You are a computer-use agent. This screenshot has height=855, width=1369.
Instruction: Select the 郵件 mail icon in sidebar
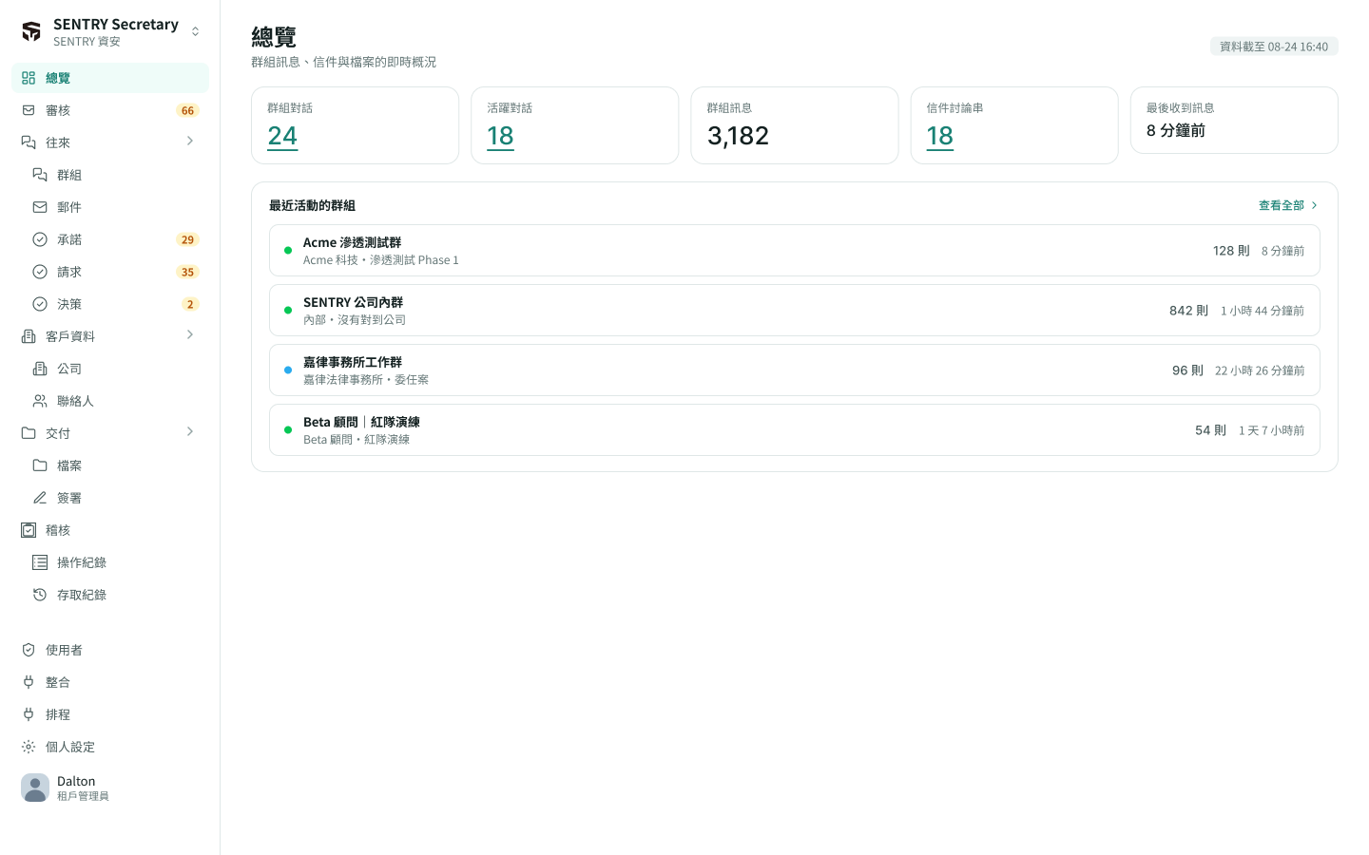pos(40,207)
